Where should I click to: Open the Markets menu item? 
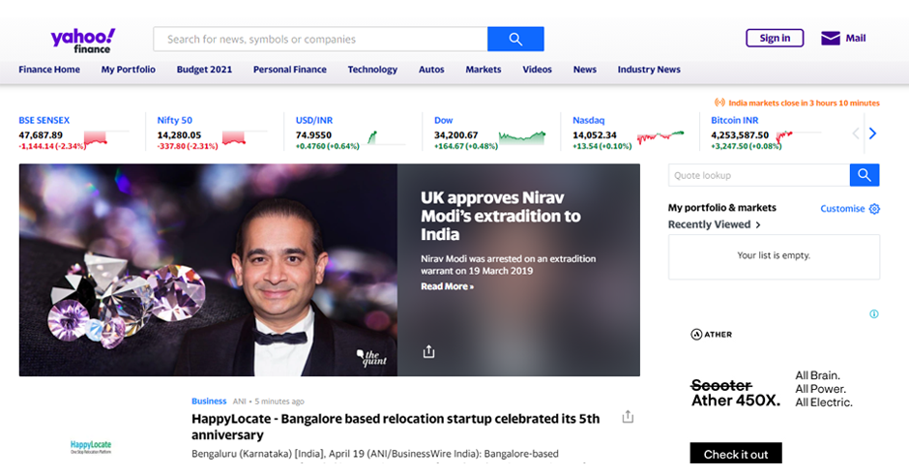pos(483,69)
